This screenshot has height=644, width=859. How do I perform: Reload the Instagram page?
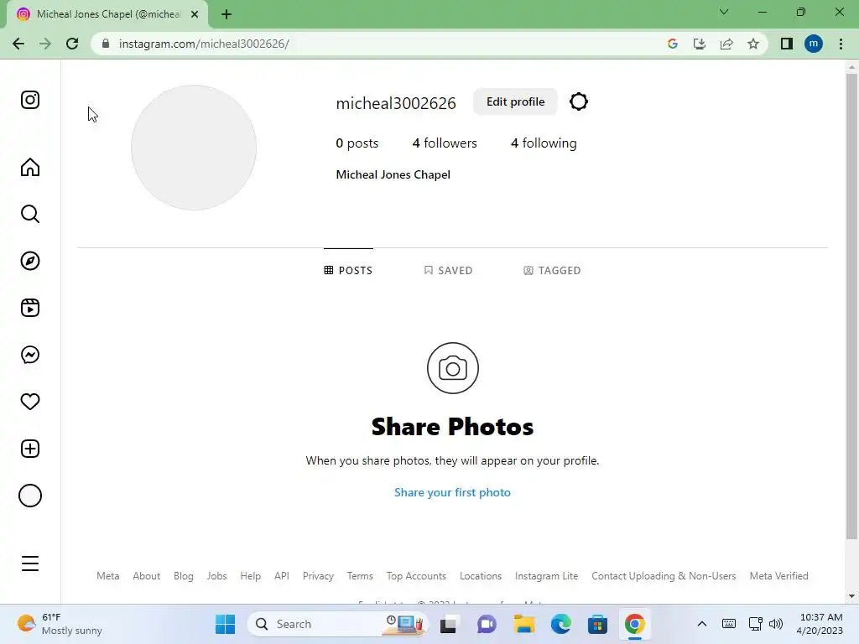pyautogui.click(x=72, y=44)
